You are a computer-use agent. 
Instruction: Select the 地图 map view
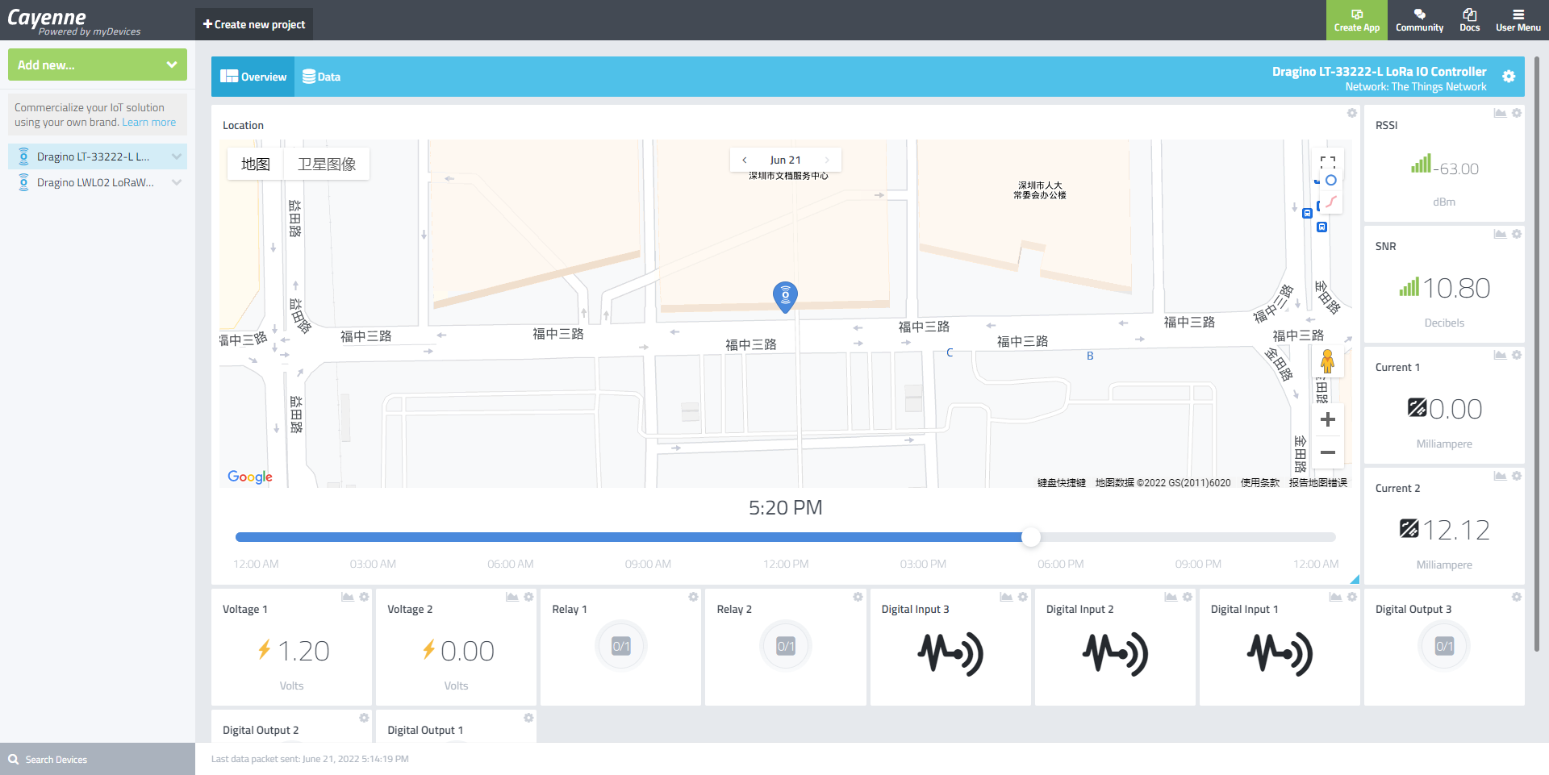(x=255, y=164)
